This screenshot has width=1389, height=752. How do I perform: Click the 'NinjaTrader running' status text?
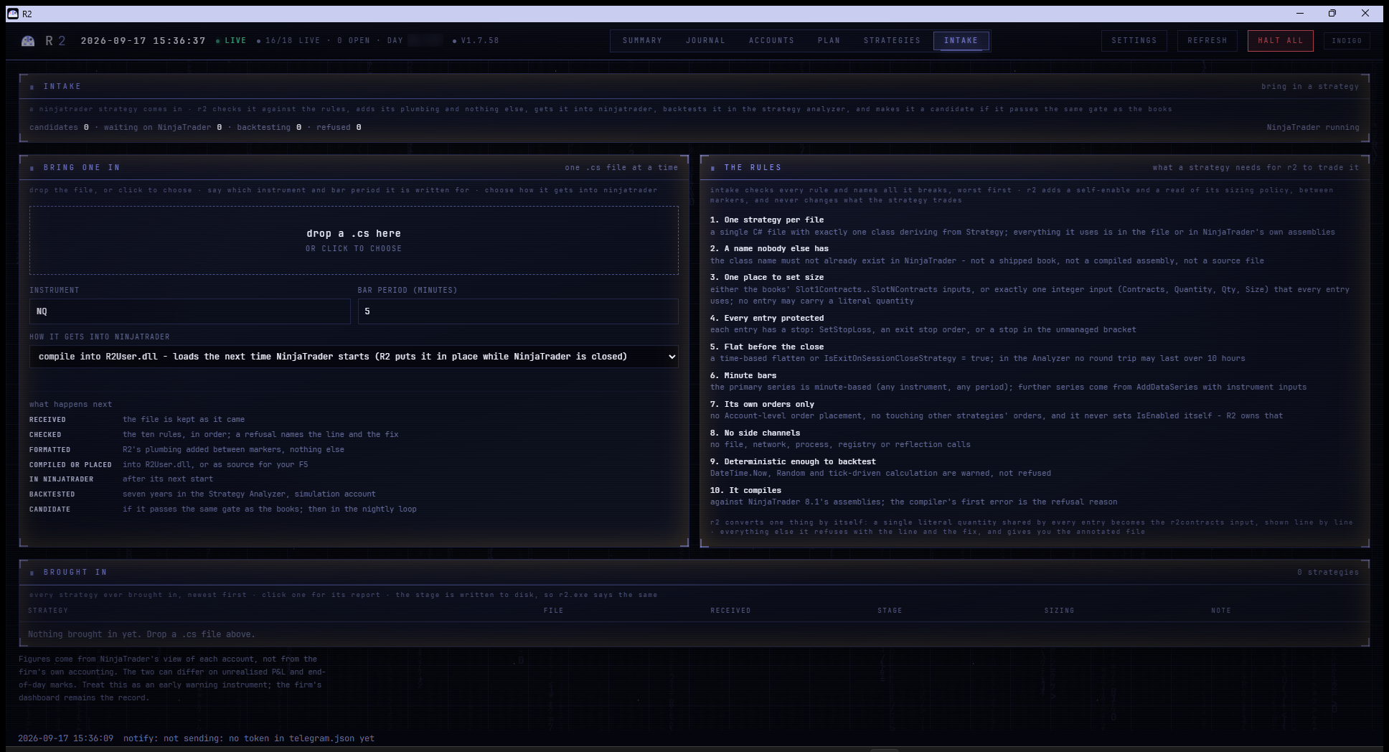point(1313,127)
